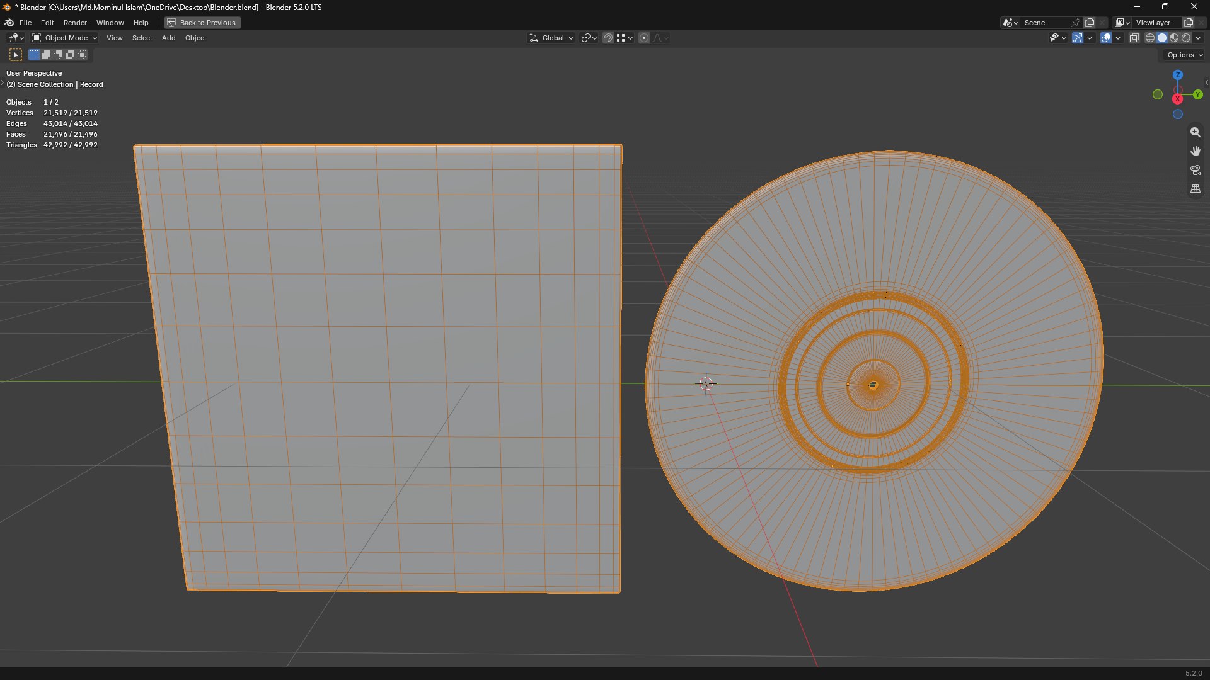Switch to wireframe viewport shading
This screenshot has width=1210, height=680.
point(1150,38)
